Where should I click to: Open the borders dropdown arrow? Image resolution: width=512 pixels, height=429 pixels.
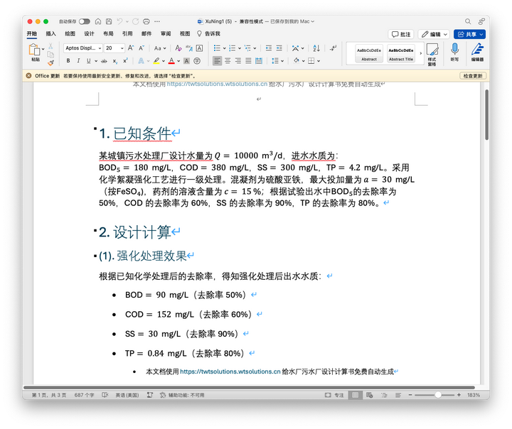pyautogui.click(x=319, y=61)
